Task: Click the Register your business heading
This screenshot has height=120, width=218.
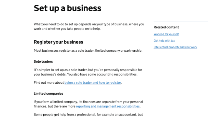Action: (58, 42)
